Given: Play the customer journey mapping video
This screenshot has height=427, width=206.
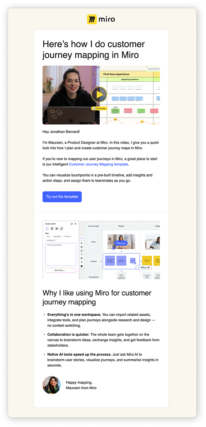Looking at the screenshot, I should [99, 94].
